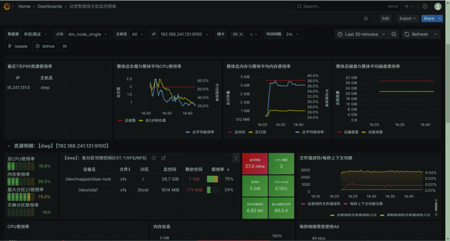Click the zoom out time range icon
The height and width of the screenshot is (241, 450).
pyautogui.click(x=394, y=34)
